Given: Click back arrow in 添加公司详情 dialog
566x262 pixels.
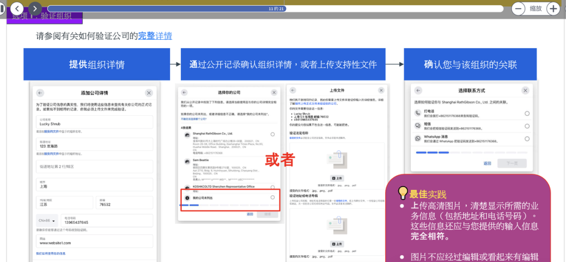Looking at the screenshot, I should [40, 93].
